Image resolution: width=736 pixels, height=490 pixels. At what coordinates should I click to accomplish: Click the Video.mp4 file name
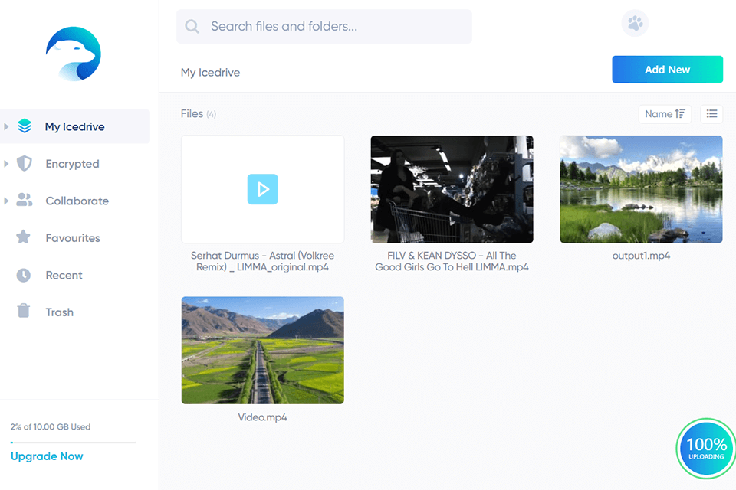click(262, 416)
